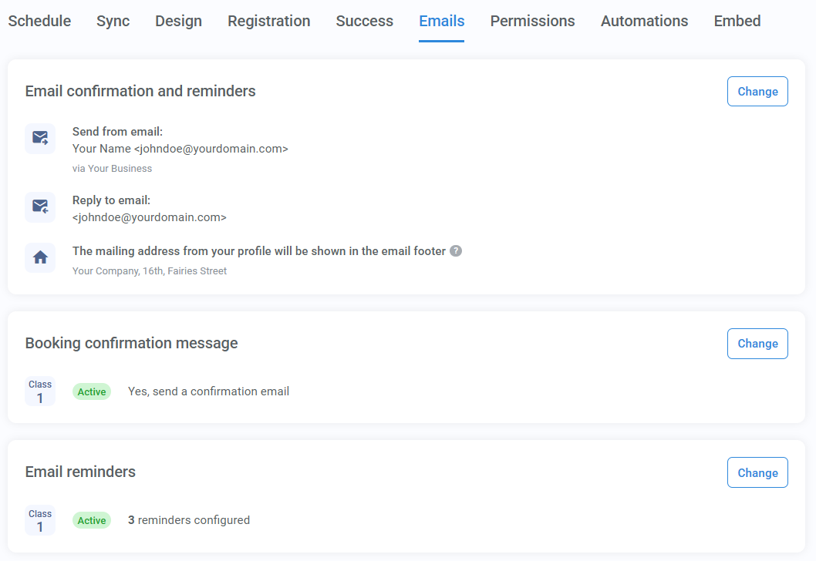Open the Embed tab
Screen dimensions: 816x561
[737, 21]
